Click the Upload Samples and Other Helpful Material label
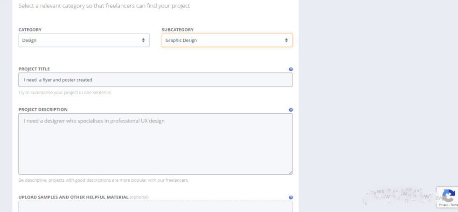The width and height of the screenshot is (458, 212). click(x=73, y=197)
